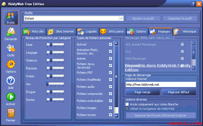
Task: Click the green Activer play icon
Action: 11,97
